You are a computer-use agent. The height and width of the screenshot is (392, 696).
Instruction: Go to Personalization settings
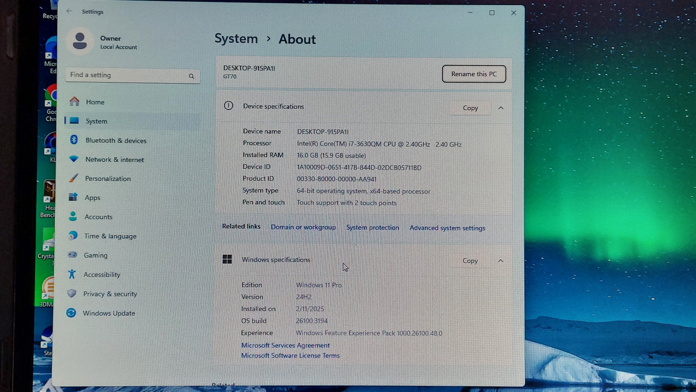pyautogui.click(x=132, y=178)
